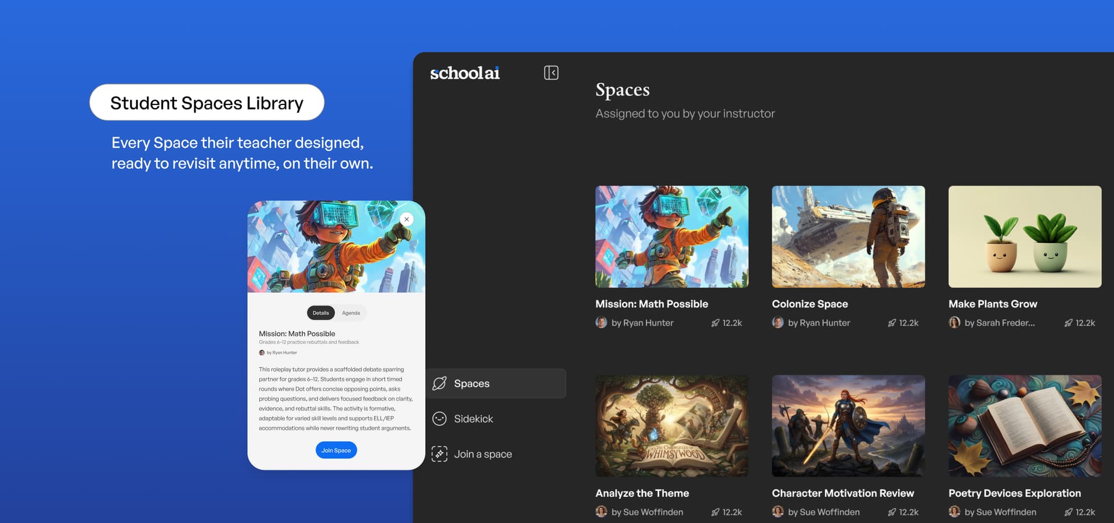Open the Colonize Space title link

pyautogui.click(x=810, y=304)
